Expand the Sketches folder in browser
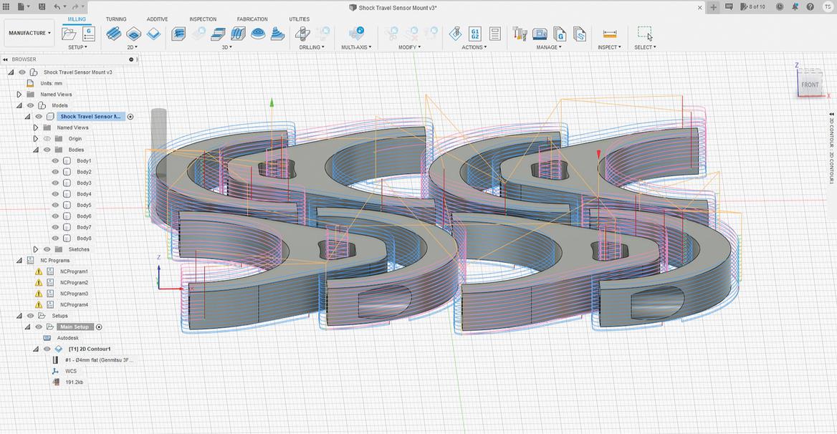 (x=36, y=249)
